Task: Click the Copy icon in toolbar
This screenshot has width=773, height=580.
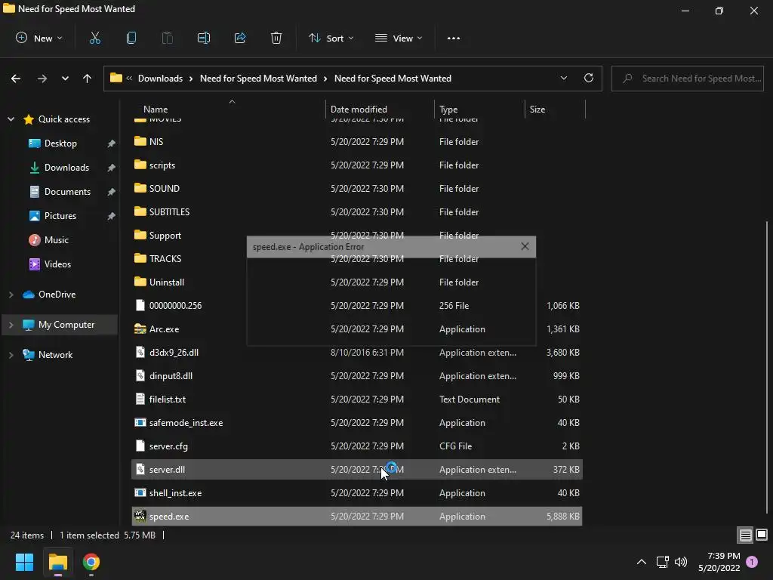Action: click(131, 38)
